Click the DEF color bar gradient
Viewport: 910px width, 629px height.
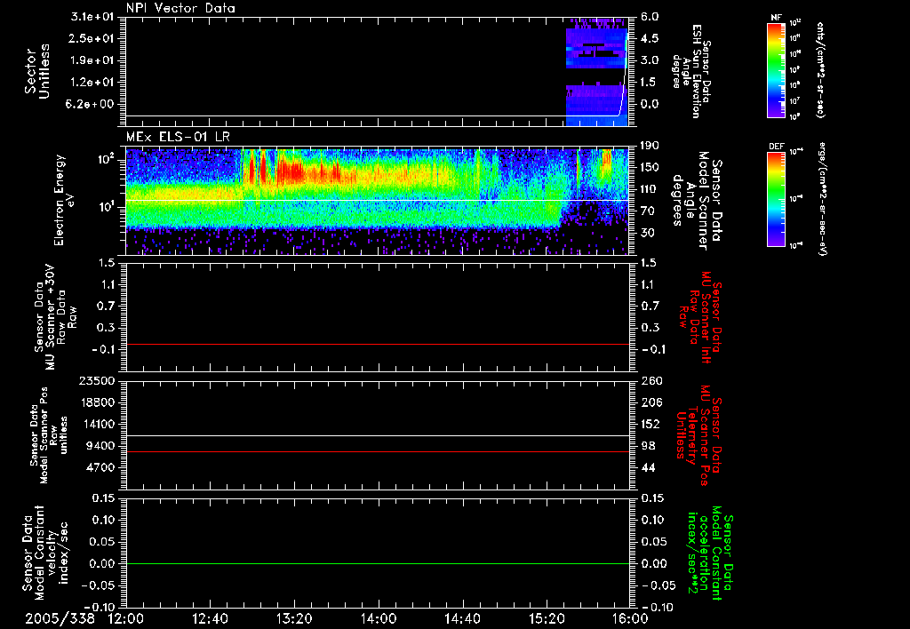[777, 199]
